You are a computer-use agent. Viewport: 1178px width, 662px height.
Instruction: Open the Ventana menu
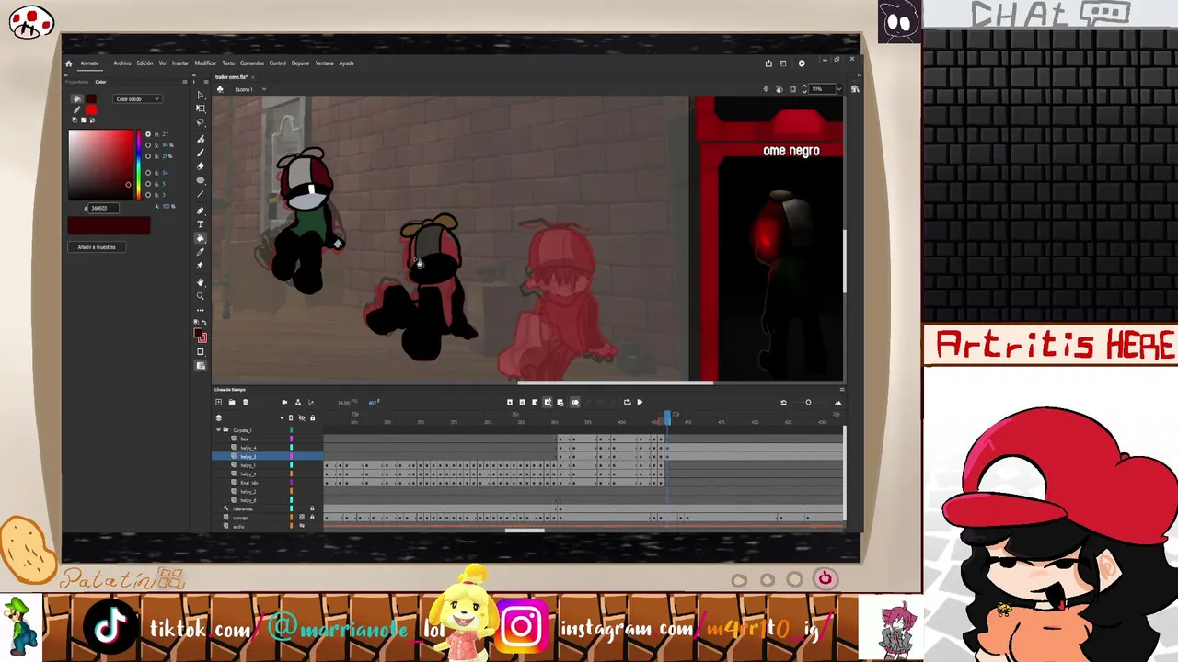(x=325, y=63)
